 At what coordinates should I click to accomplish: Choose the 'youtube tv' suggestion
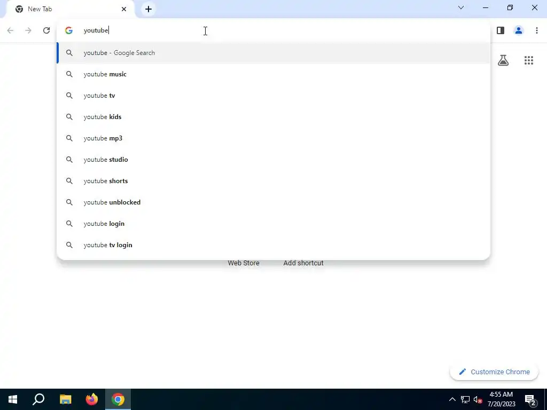(273, 96)
